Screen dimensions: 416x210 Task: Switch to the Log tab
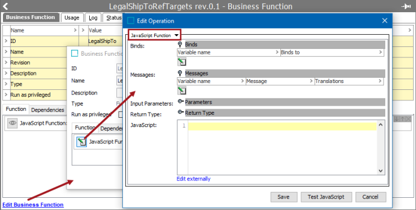(93, 17)
